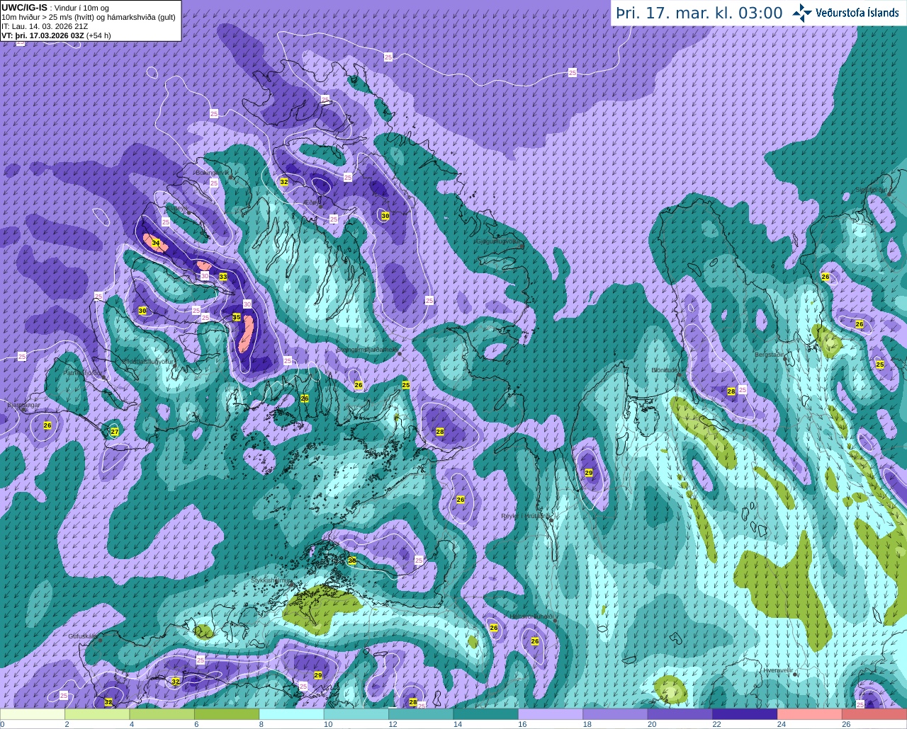This screenshot has height=729, width=907.
Task: Click yellow gust label 29 near Reykir í Hrútafirði
Action: click(589, 473)
